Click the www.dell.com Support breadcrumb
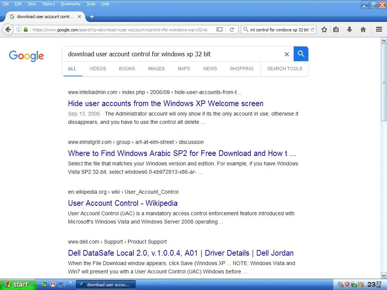Image resolution: width=387 pixels, height=290 pixels. pos(117,242)
